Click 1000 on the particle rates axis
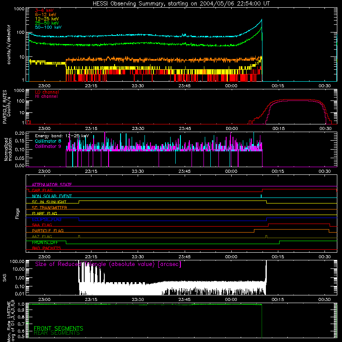The height and width of the screenshot is (342, 342). point(19,91)
